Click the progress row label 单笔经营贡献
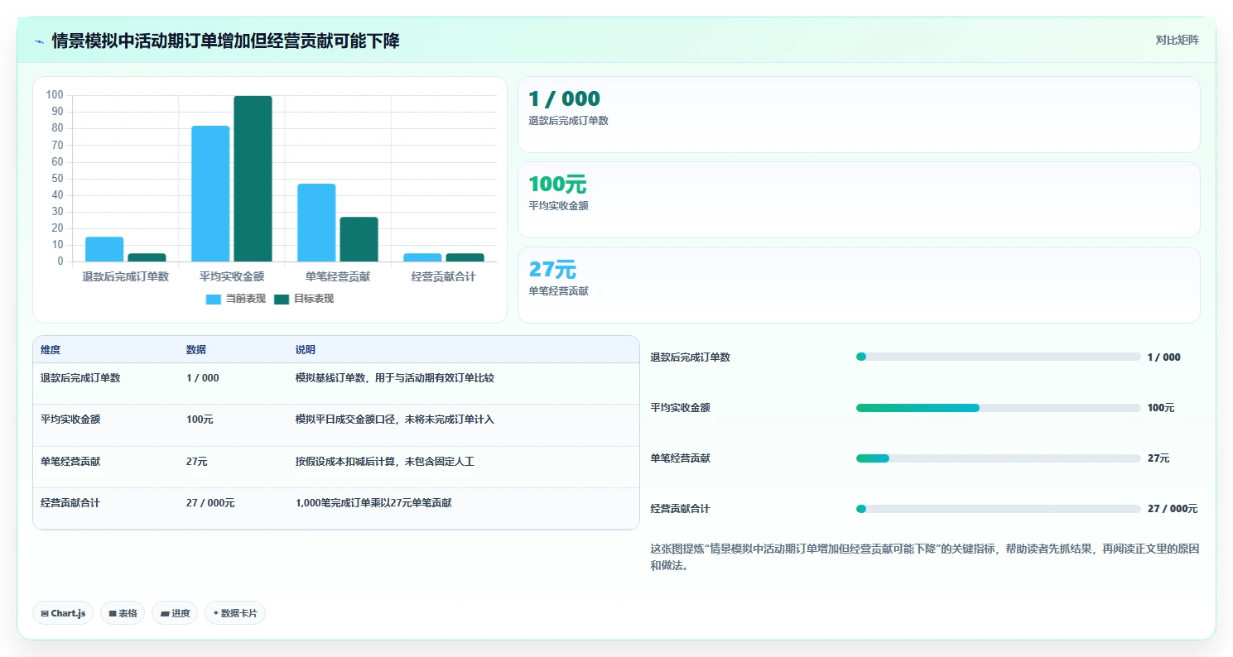The height and width of the screenshot is (657, 1233). (x=681, y=458)
